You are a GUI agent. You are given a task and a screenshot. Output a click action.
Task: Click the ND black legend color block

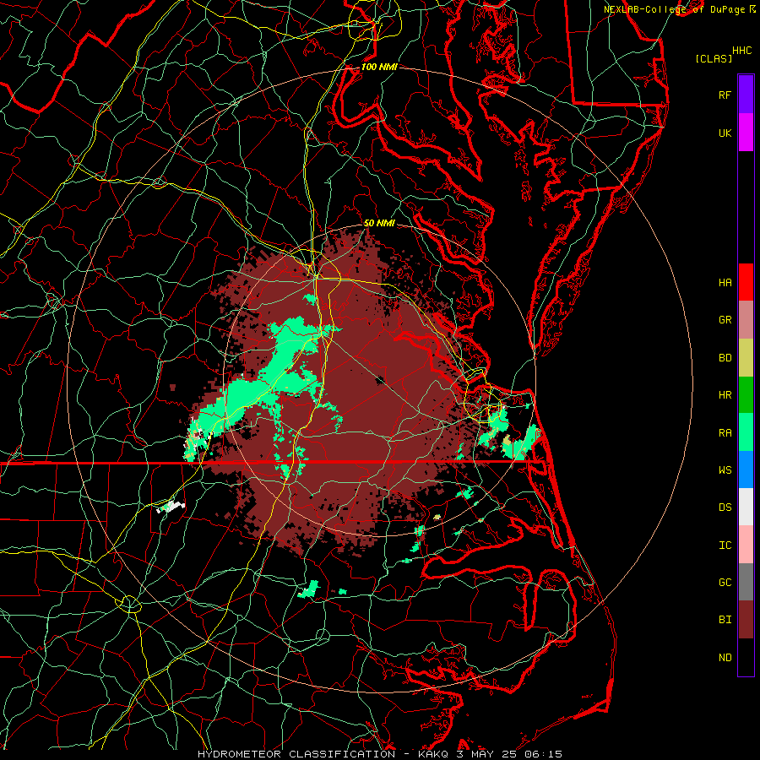point(746,657)
